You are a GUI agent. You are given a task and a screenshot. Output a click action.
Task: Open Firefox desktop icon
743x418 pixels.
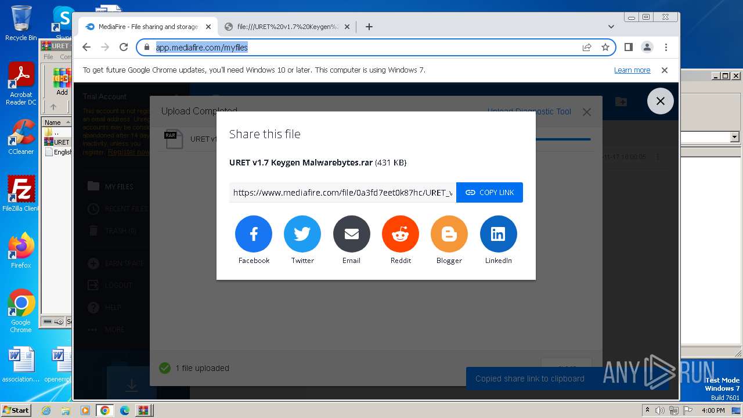coord(21,251)
